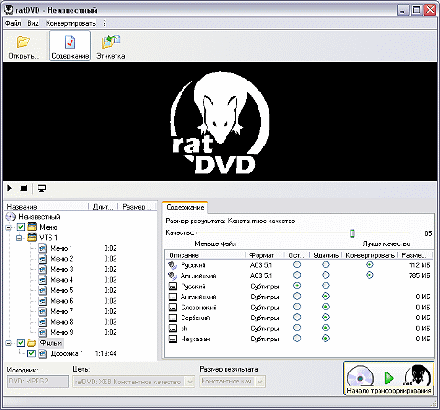This screenshot has height=410, width=440.
Task: Click subtitle icon of Сербский row
Action: click(x=172, y=318)
